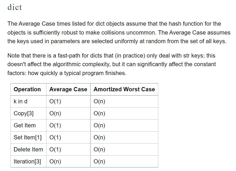Select the "Copy[3]" operation cell

click(x=23, y=113)
